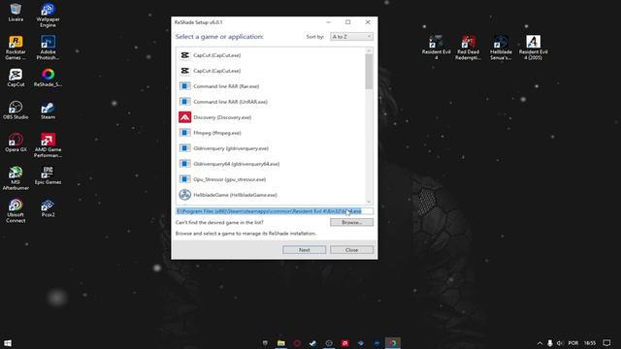Select the Hellblade Senua's desktop shortcut
The image size is (621, 349).
501,48
